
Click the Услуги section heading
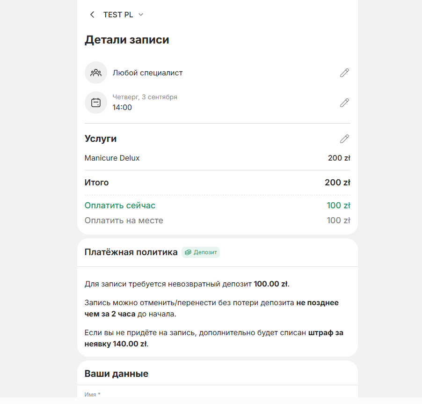[101, 139]
